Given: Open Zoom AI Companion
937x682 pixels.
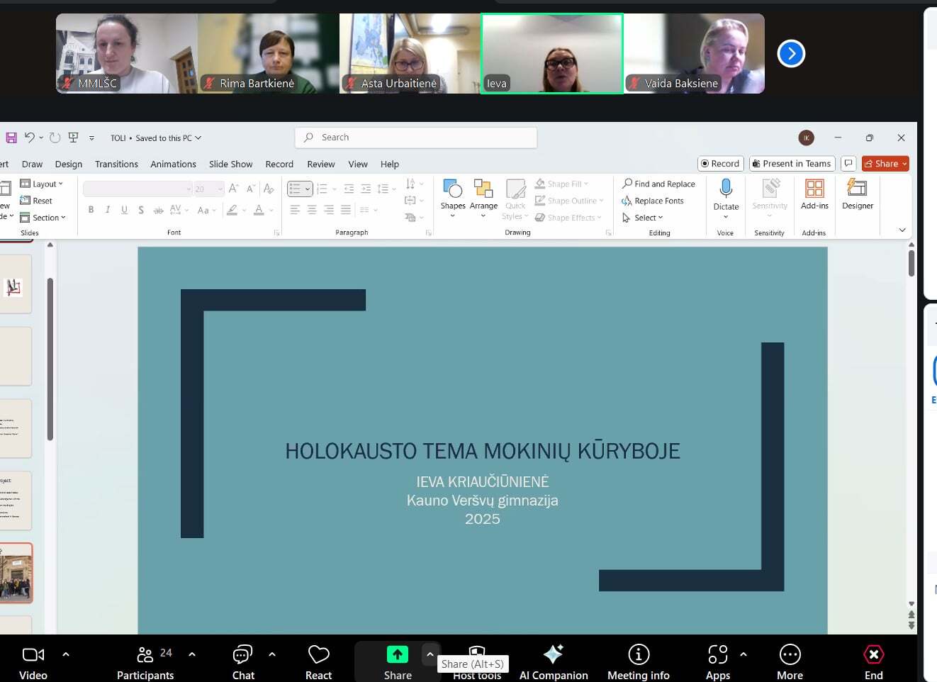Looking at the screenshot, I should coord(554,661).
